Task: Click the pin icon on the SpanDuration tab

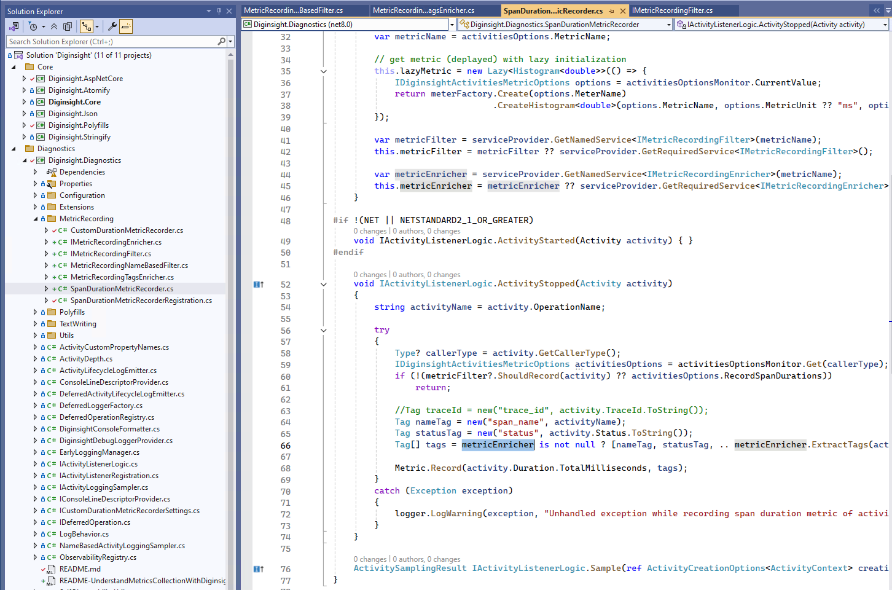Action: 611,11
